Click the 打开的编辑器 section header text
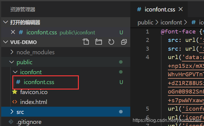This screenshot has height=126, width=204. (x=25, y=22)
